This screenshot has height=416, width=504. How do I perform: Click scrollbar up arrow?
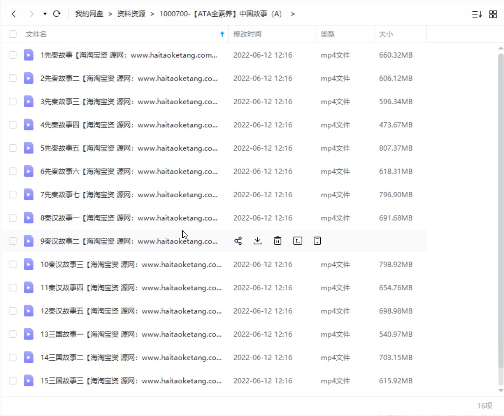click(x=500, y=48)
